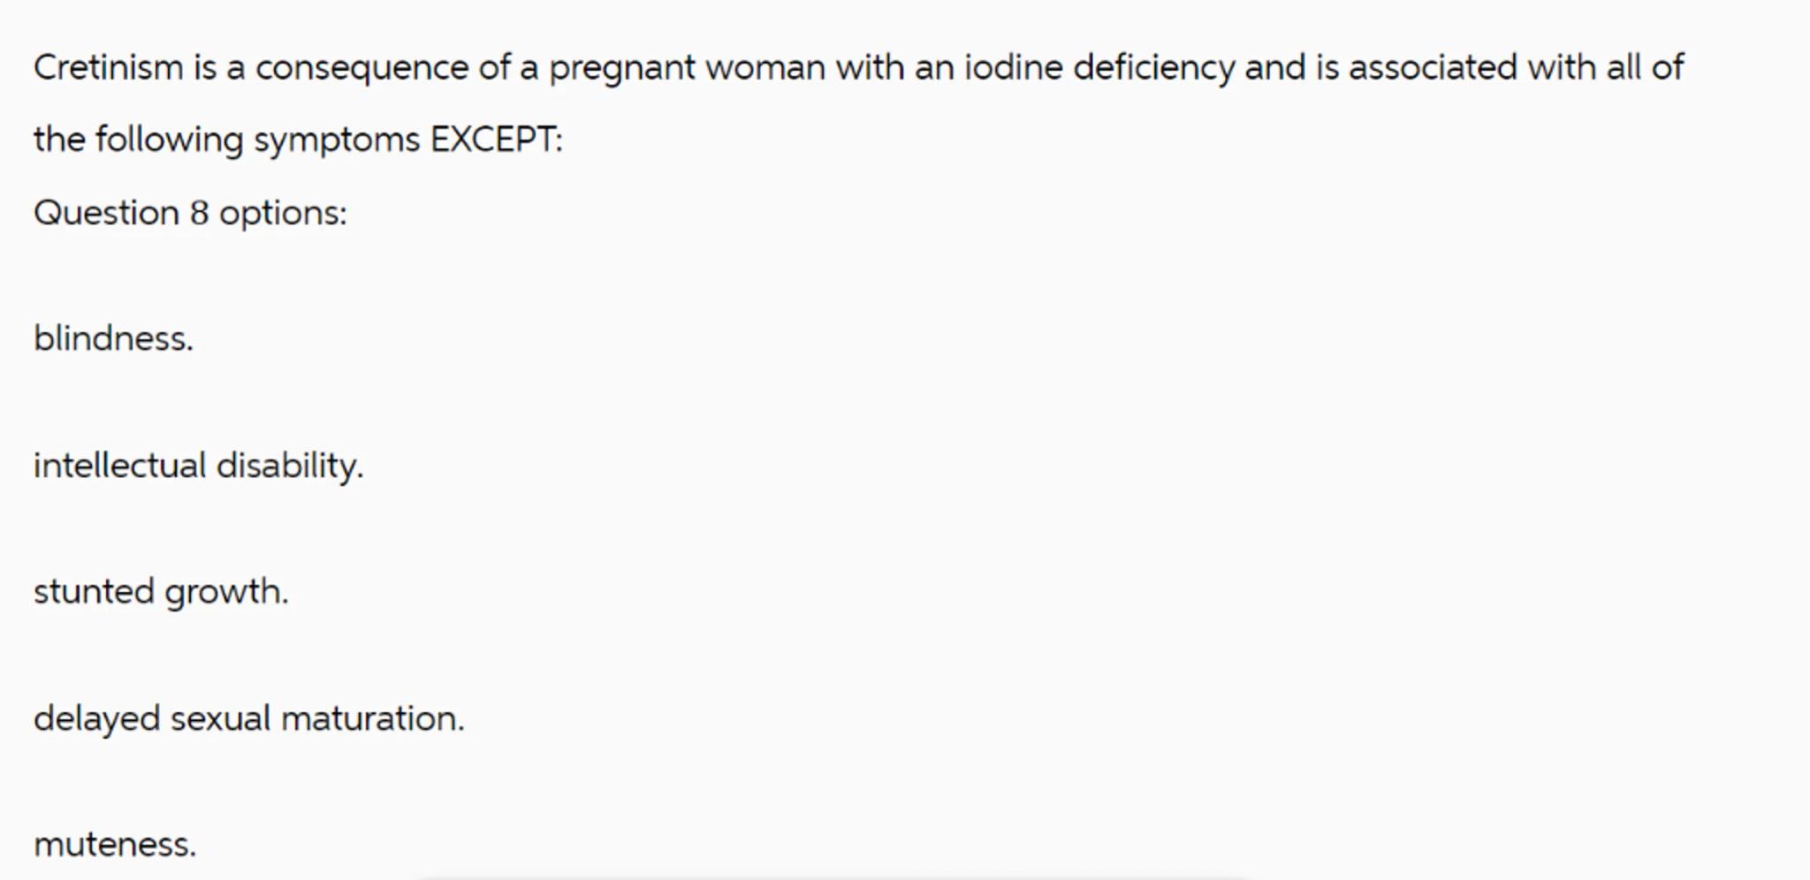
Task: Click the word "iodine" in the question
Action: pyautogui.click(x=1013, y=68)
